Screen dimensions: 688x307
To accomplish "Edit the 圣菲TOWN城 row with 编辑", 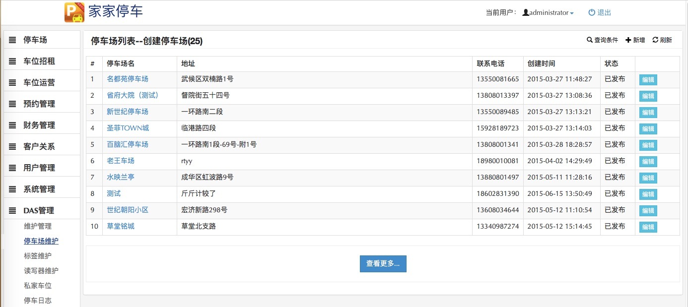I will click(648, 129).
